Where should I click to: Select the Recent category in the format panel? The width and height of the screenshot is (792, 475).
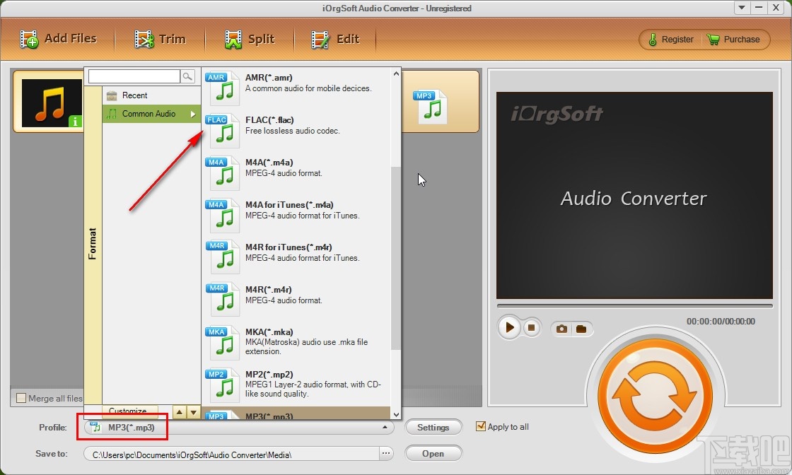pos(132,95)
